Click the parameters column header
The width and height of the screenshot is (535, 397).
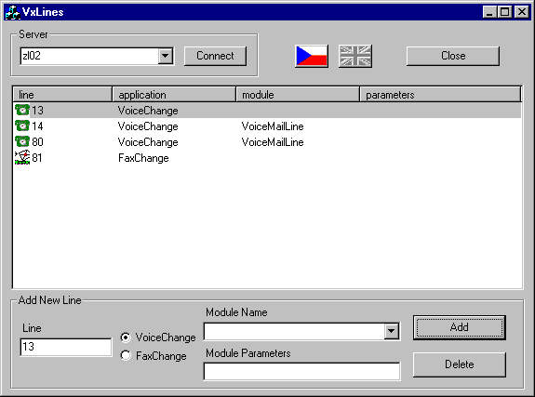pos(440,95)
